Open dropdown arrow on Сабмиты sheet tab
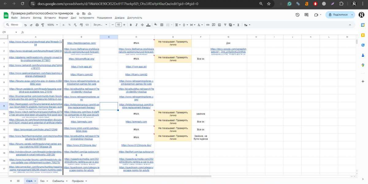 67,181
